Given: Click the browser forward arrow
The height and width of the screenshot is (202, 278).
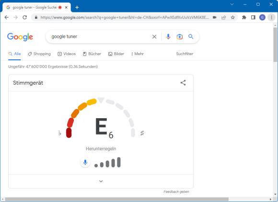Looking at the screenshot, I should click(16, 17).
